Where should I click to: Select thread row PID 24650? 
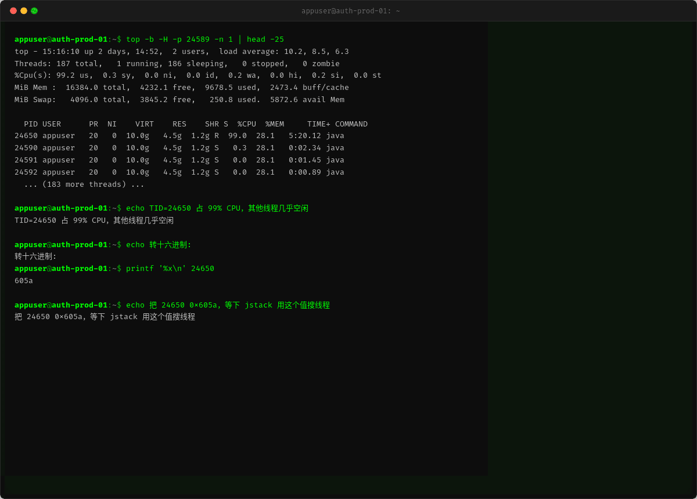pyautogui.click(x=179, y=136)
